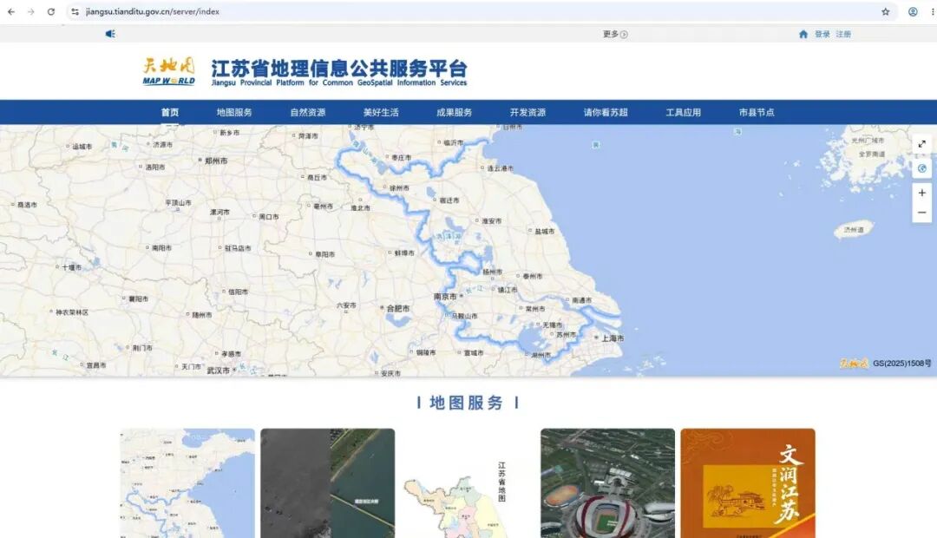Click the 注册 register link
This screenshot has height=538, width=937.
(843, 34)
